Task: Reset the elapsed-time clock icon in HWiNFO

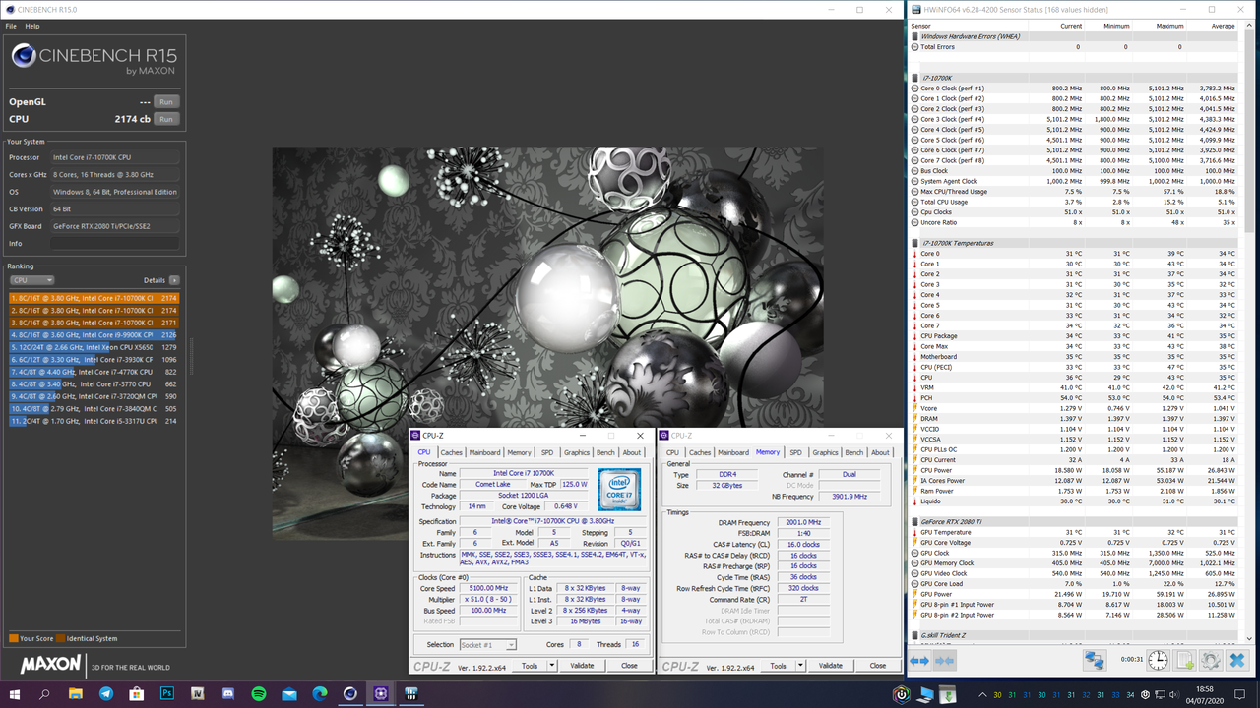Action: (x=1157, y=660)
